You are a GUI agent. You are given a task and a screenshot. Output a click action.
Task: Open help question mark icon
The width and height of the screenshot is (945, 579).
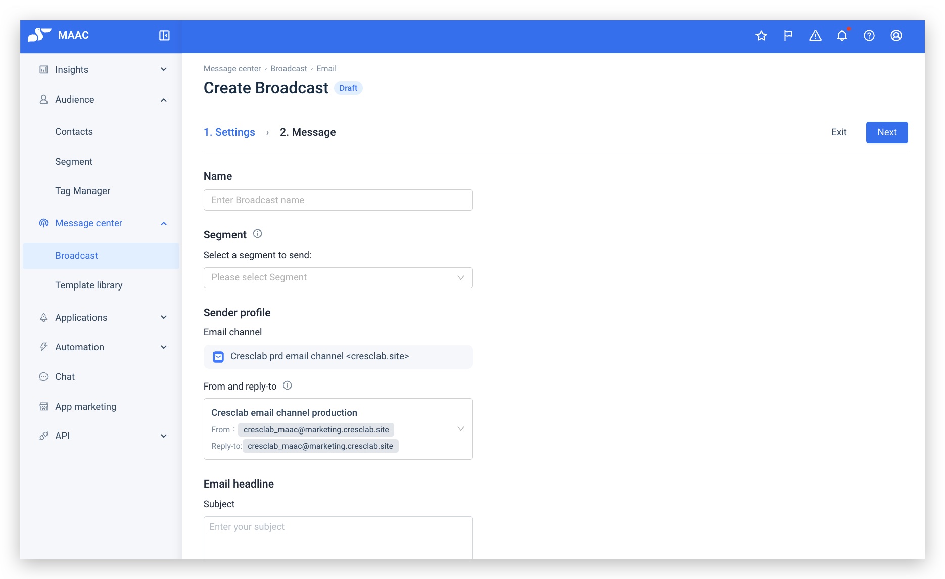[x=869, y=36]
